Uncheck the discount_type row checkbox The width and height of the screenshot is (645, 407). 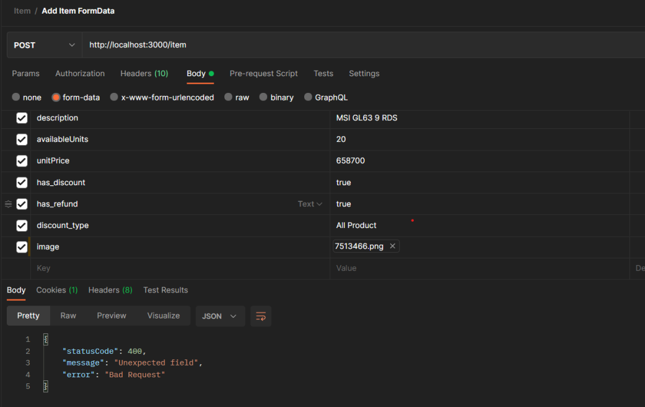click(x=22, y=225)
